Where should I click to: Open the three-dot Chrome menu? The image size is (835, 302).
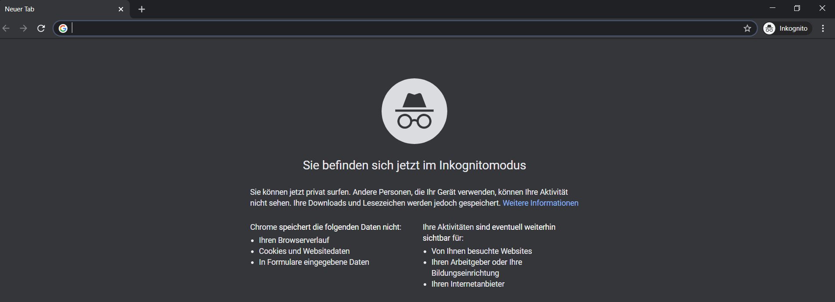tap(823, 28)
